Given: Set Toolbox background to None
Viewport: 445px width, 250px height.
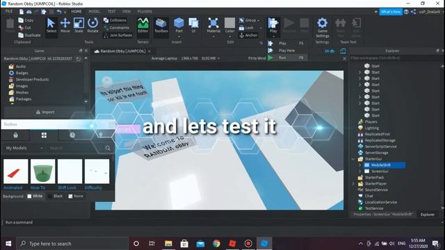Looking at the screenshot, I should [76, 196].
